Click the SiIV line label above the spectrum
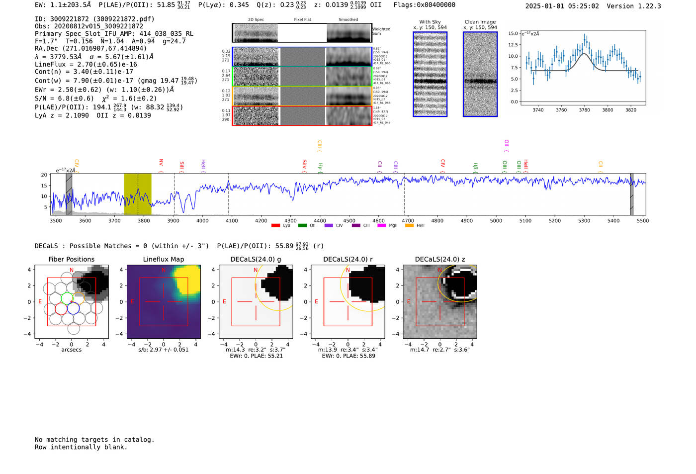696x474 pixels. pyautogui.click(x=304, y=166)
